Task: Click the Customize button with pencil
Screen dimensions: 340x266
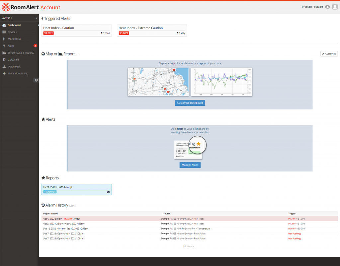Action: point(329,54)
